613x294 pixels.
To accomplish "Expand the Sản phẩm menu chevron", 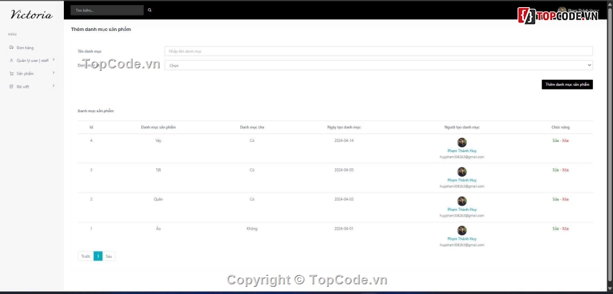I will coord(54,73).
